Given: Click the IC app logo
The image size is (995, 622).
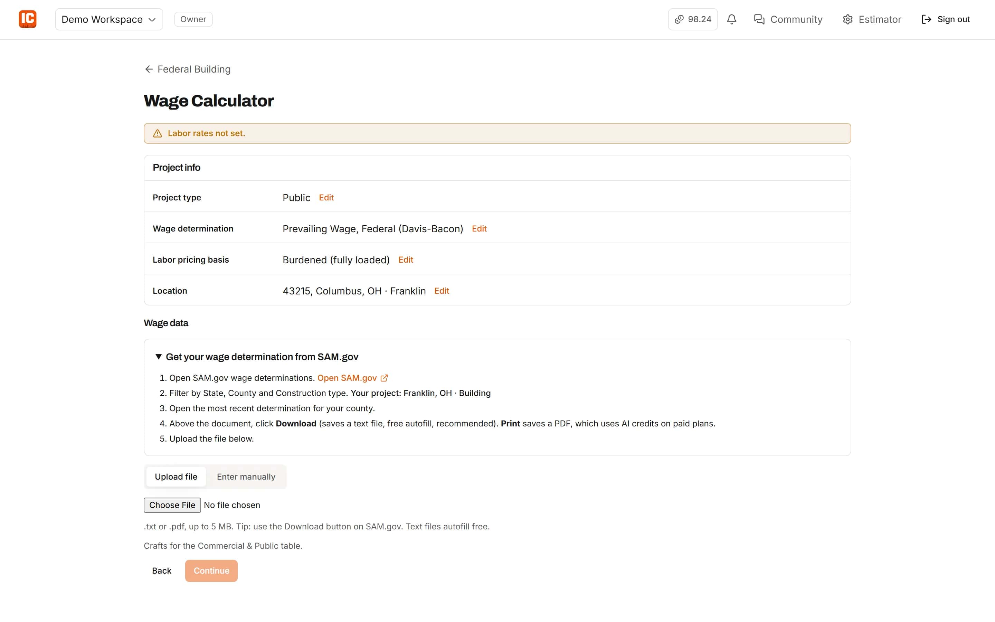Looking at the screenshot, I should pyautogui.click(x=28, y=19).
